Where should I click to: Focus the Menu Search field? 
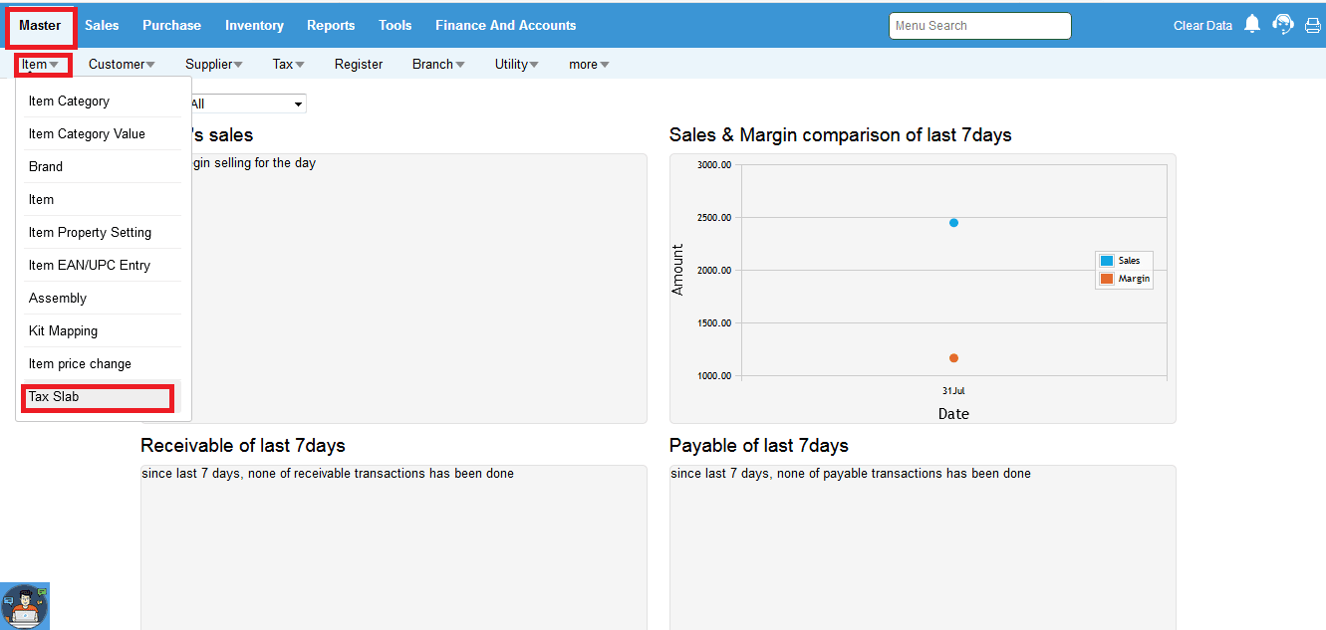pos(979,26)
